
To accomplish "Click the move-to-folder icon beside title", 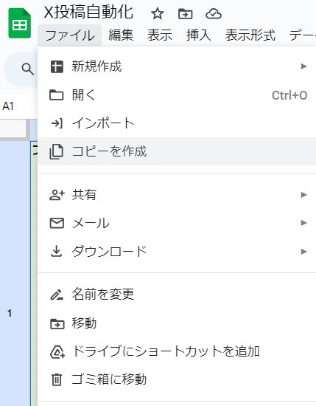I will tap(186, 14).
